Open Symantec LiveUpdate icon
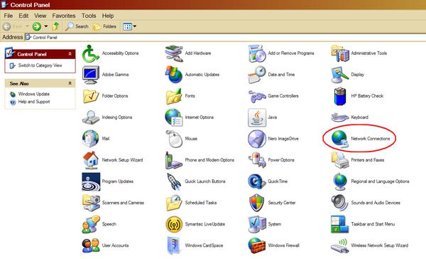Image resolution: width=426 pixels, height=259 pixels. (x=174, y=224)
